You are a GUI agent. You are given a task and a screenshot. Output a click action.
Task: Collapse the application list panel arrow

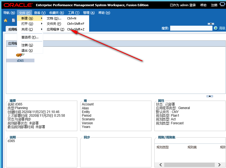point(210,96)
